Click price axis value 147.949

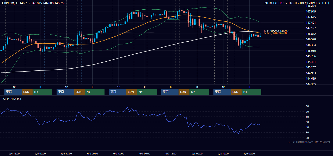point(311,11)
